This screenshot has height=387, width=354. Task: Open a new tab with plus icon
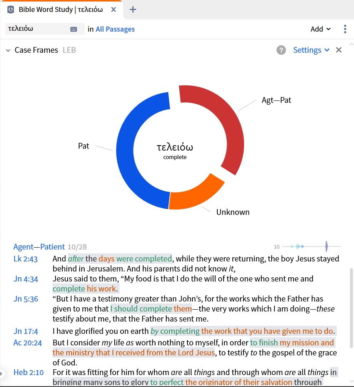tap(133, 10)
